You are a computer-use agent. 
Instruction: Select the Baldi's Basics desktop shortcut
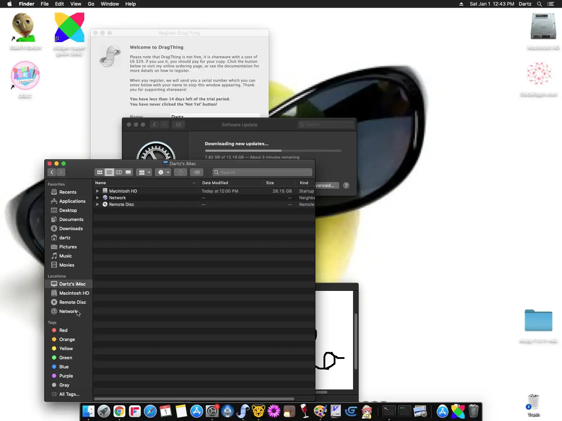pyautogui.click(x=25, y=32)
